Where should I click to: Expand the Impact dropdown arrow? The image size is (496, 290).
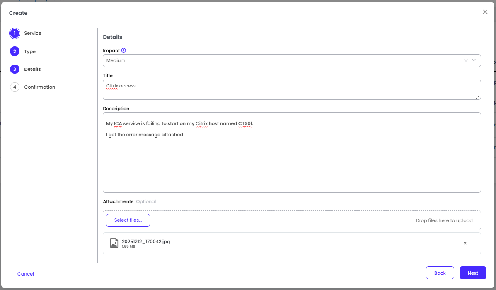coord(474,60)
